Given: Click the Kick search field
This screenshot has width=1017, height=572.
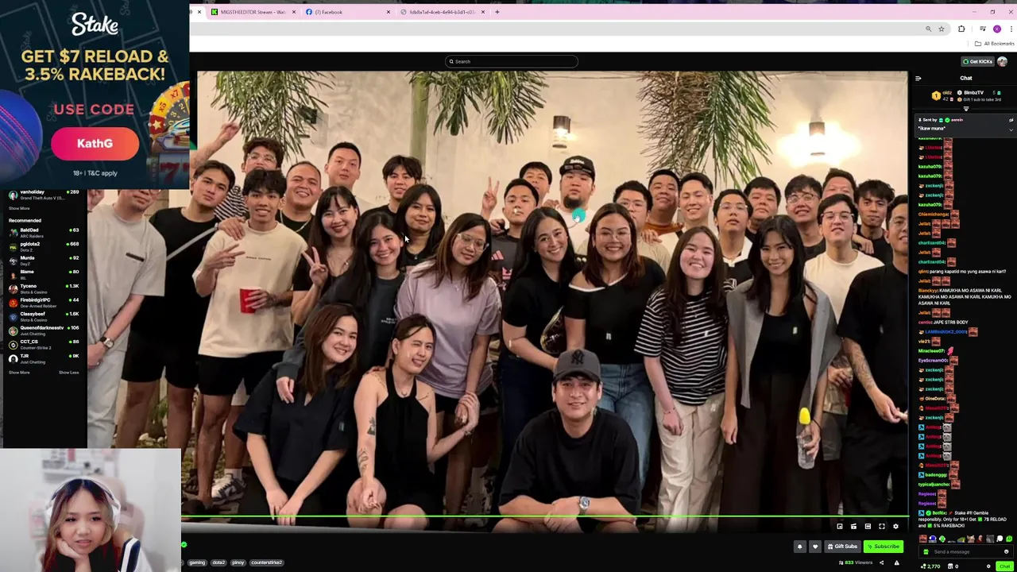Looking at the screenshot, I should [x=511, y=61].
